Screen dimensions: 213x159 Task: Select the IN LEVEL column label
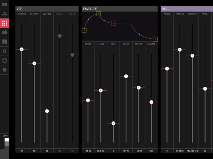tap(60, 14)
